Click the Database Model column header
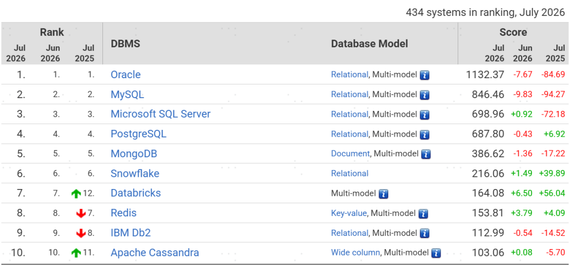 click(x=369, y=44)
